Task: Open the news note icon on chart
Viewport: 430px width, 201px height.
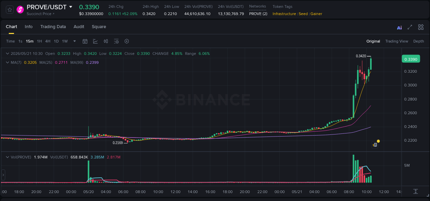Action: pos(375,145)
